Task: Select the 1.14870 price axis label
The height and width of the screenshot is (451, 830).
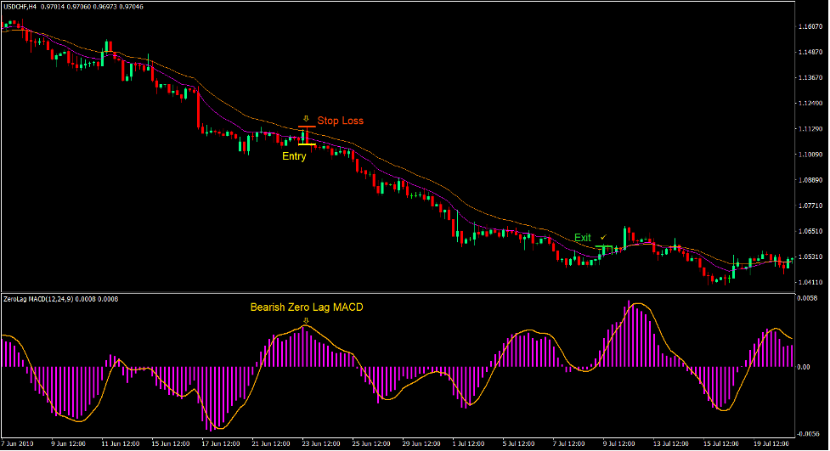Action: coord(810,52)
